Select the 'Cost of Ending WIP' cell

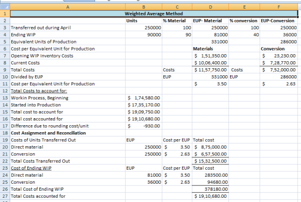tap(68, 168)
